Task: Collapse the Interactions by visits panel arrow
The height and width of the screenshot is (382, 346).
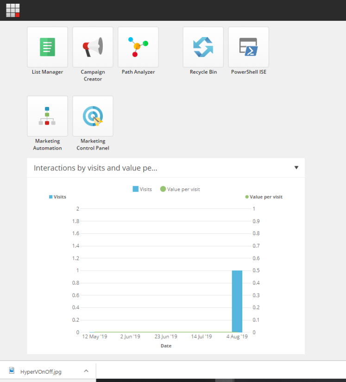Action: (296, 168)
